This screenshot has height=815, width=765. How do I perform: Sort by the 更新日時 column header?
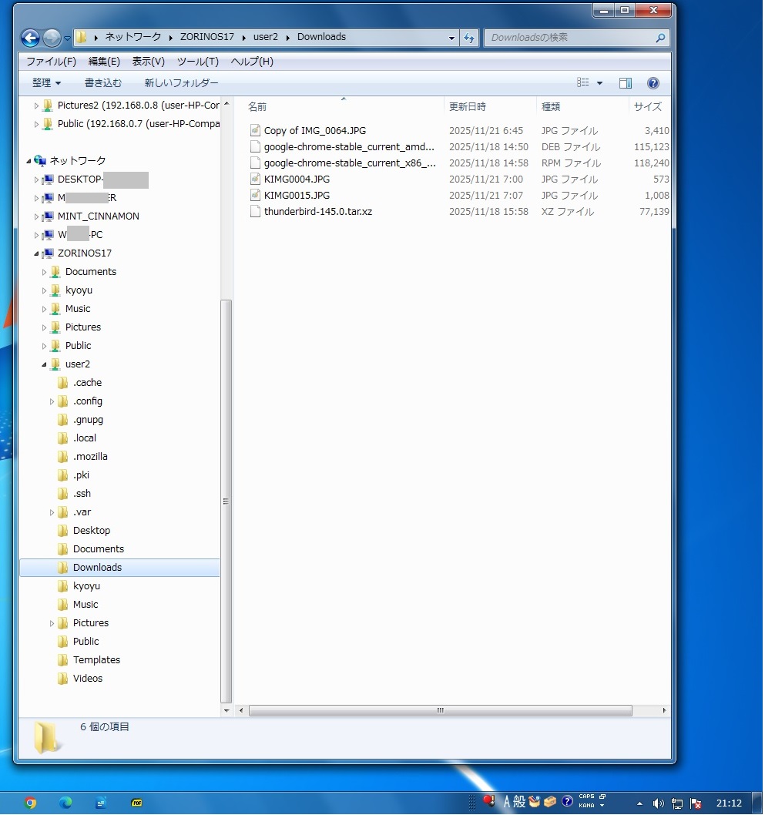tap(468, 107)
